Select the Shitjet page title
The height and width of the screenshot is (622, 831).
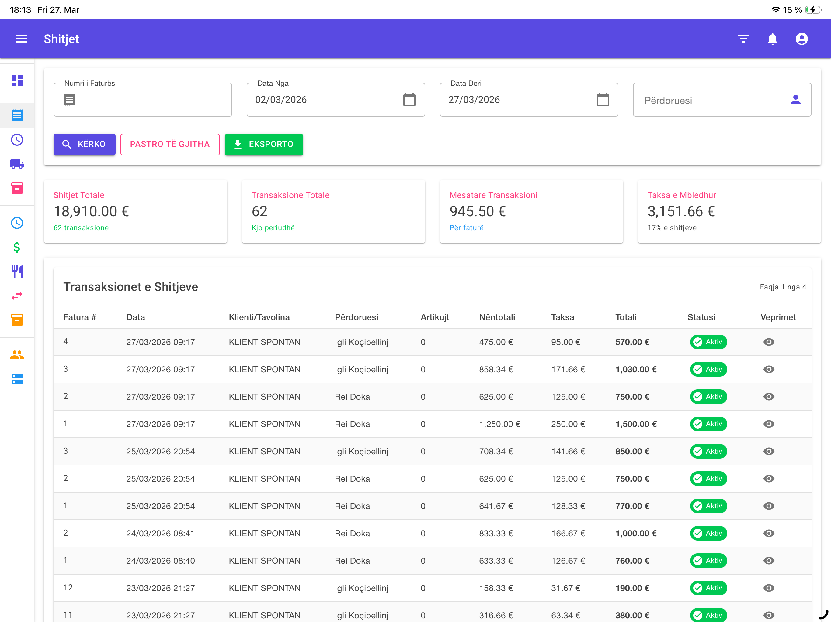coord(61,39)
